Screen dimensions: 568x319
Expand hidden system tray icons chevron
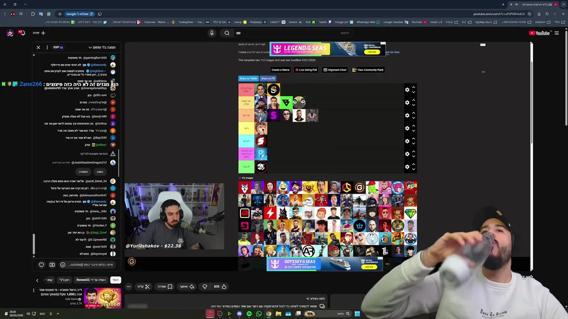pos(58,314)
